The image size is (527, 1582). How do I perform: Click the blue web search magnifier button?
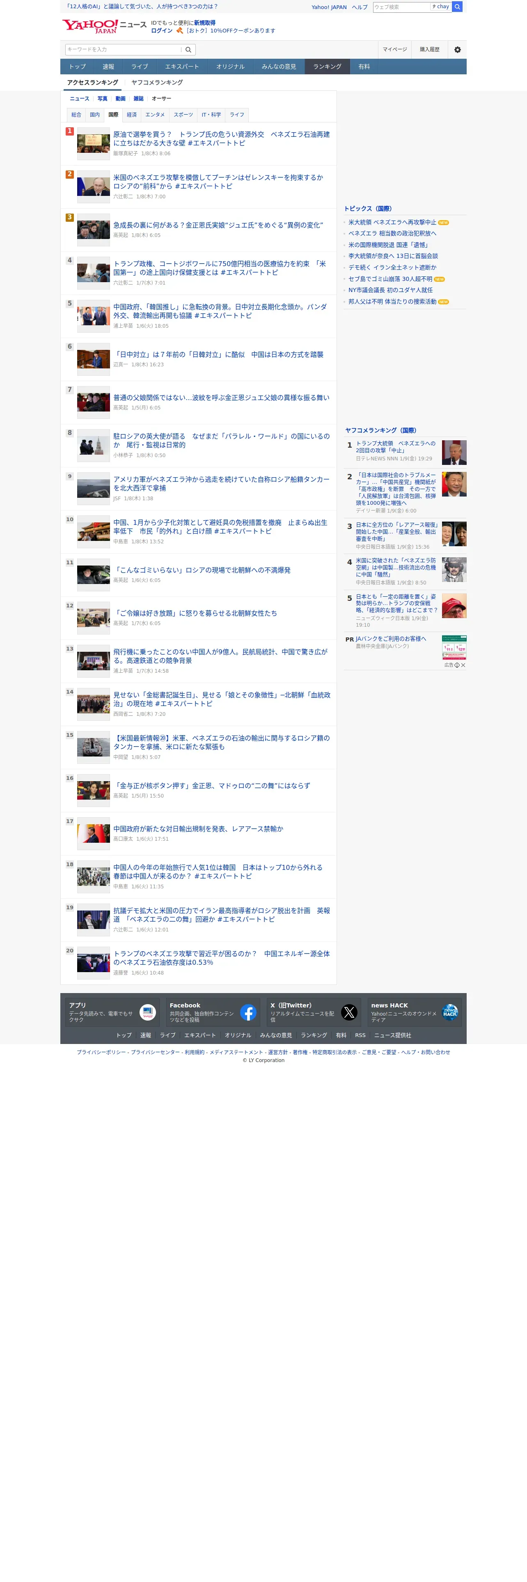pyautogui.click(x=457, y=7)
